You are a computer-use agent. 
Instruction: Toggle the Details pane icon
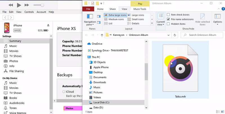point(99,22)
